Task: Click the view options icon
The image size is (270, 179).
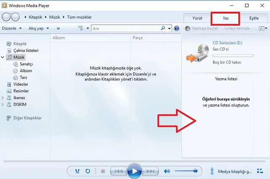Action: [x=80, y=28]
